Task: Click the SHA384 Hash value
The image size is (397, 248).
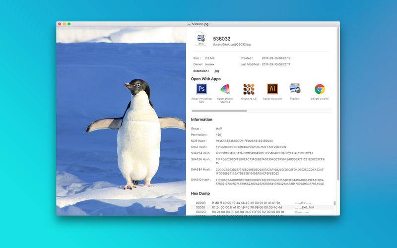Action: 269,172
